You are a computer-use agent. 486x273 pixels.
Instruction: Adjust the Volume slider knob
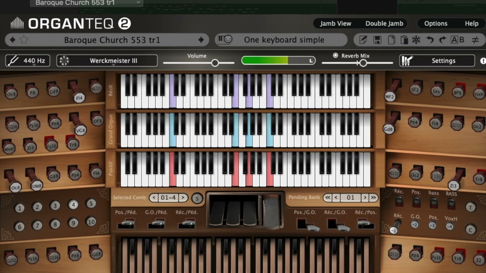(215, 63)
